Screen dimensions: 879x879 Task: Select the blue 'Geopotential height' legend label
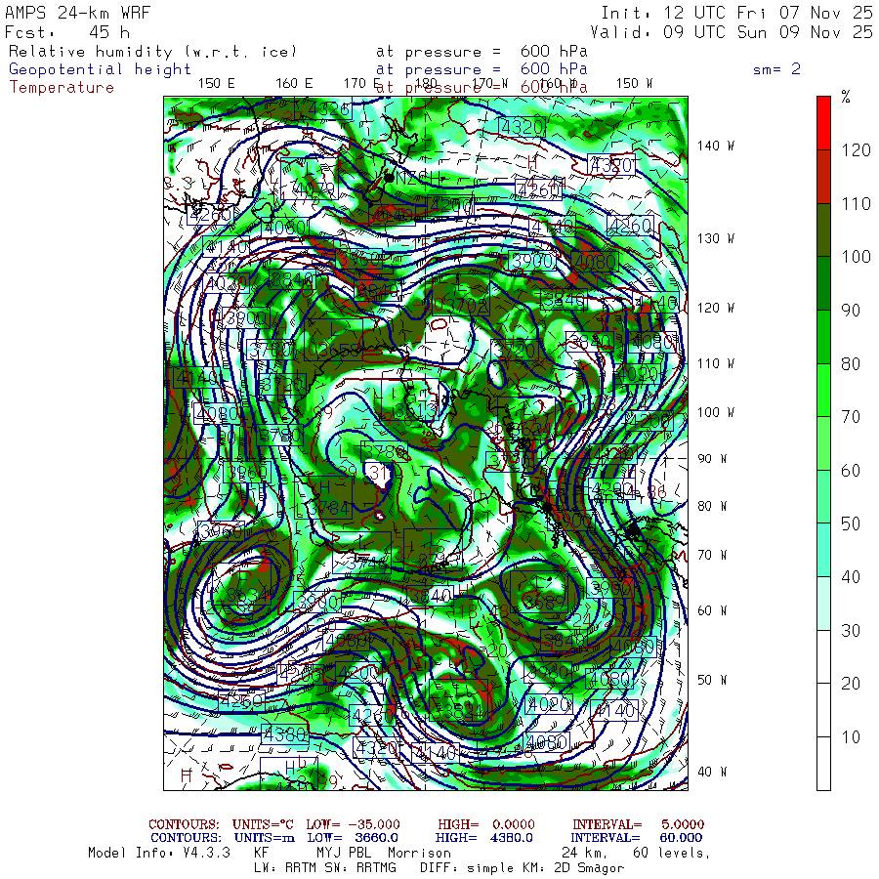(x=101, y=69)
